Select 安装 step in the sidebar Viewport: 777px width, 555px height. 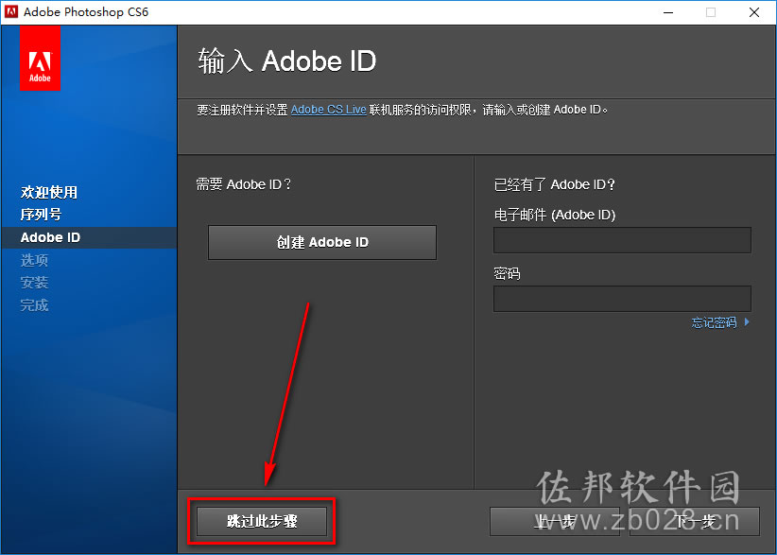[x=34, y=283]
